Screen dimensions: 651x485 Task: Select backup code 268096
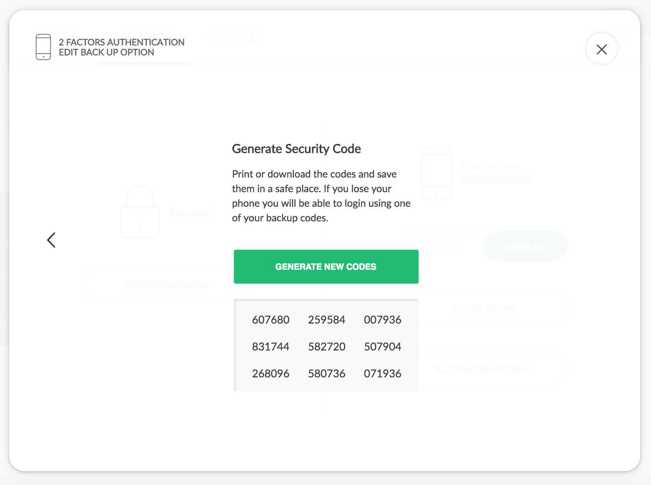[x=270, y=374]
